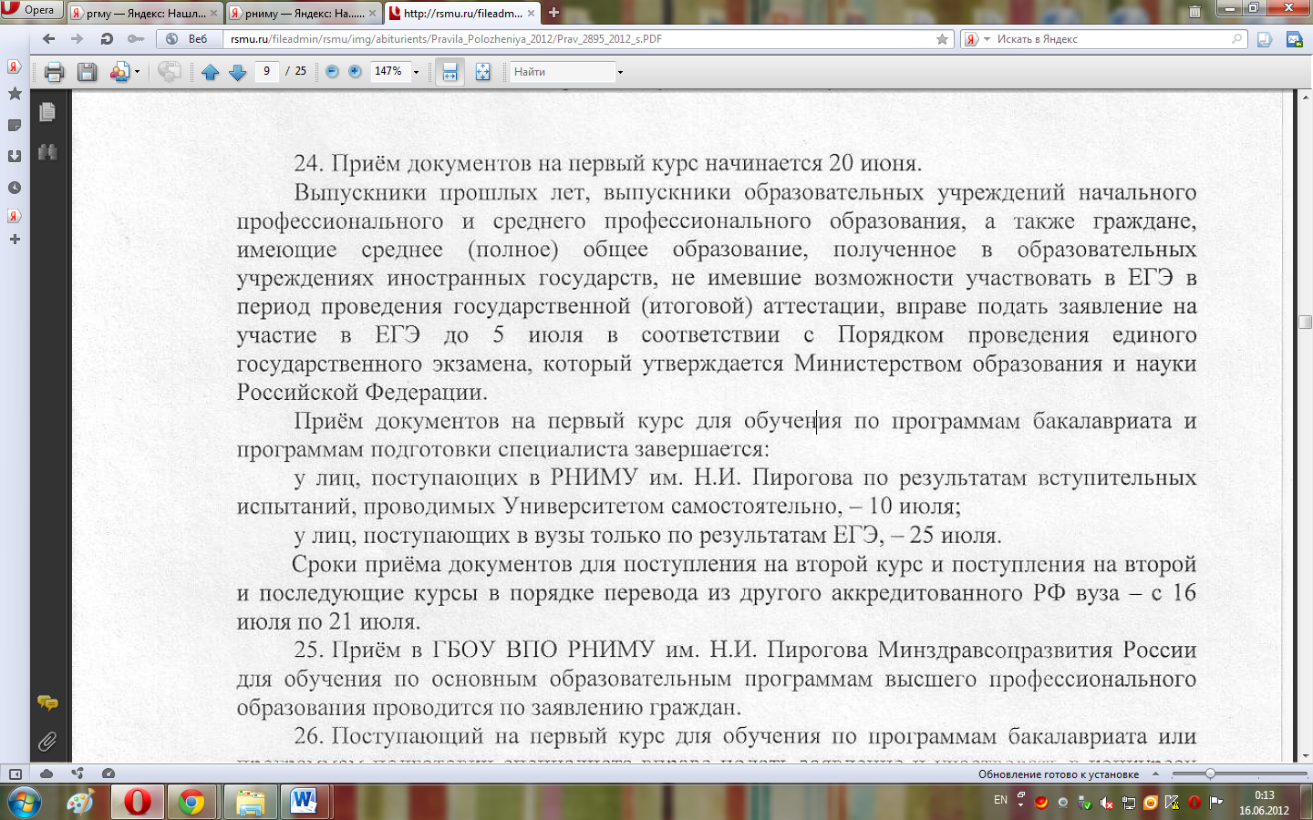Open the history clock panel
This screenshot has width=1313, height=820.
[15, 188]
